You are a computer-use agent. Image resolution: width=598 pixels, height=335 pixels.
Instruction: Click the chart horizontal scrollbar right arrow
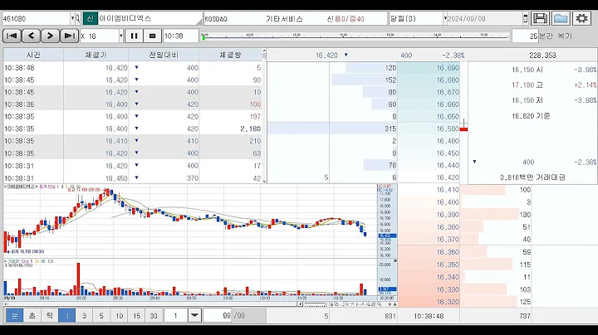click(301, 304)
